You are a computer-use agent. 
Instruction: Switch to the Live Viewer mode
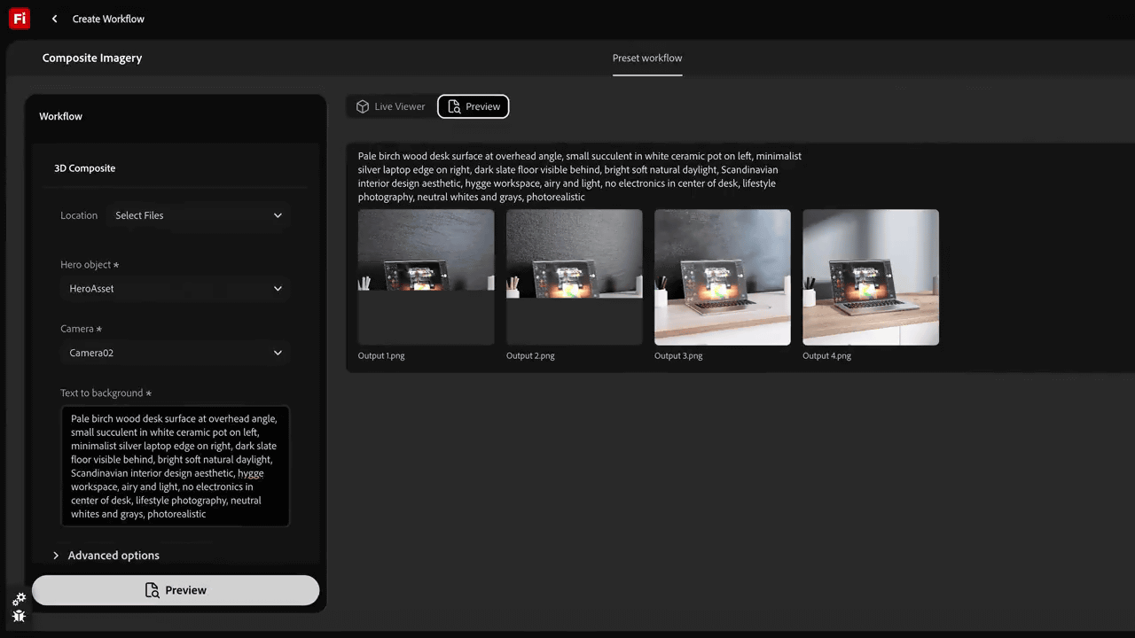point(391,106)
